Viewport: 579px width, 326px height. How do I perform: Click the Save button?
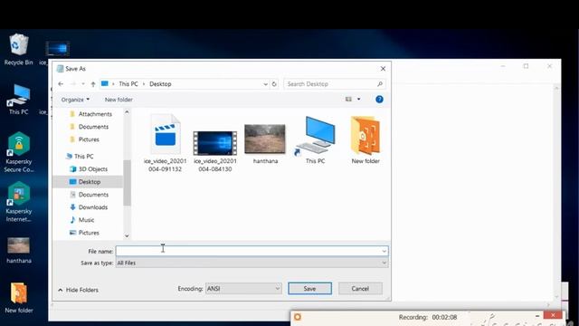coord(309,289)
